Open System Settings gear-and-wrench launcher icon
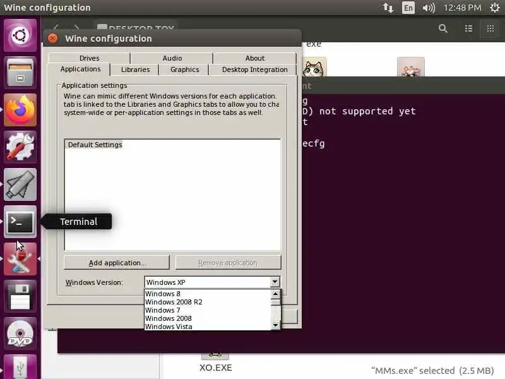 [x=20, y=147]
